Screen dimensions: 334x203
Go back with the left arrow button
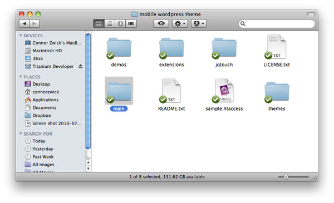click(x=24, y=23)
